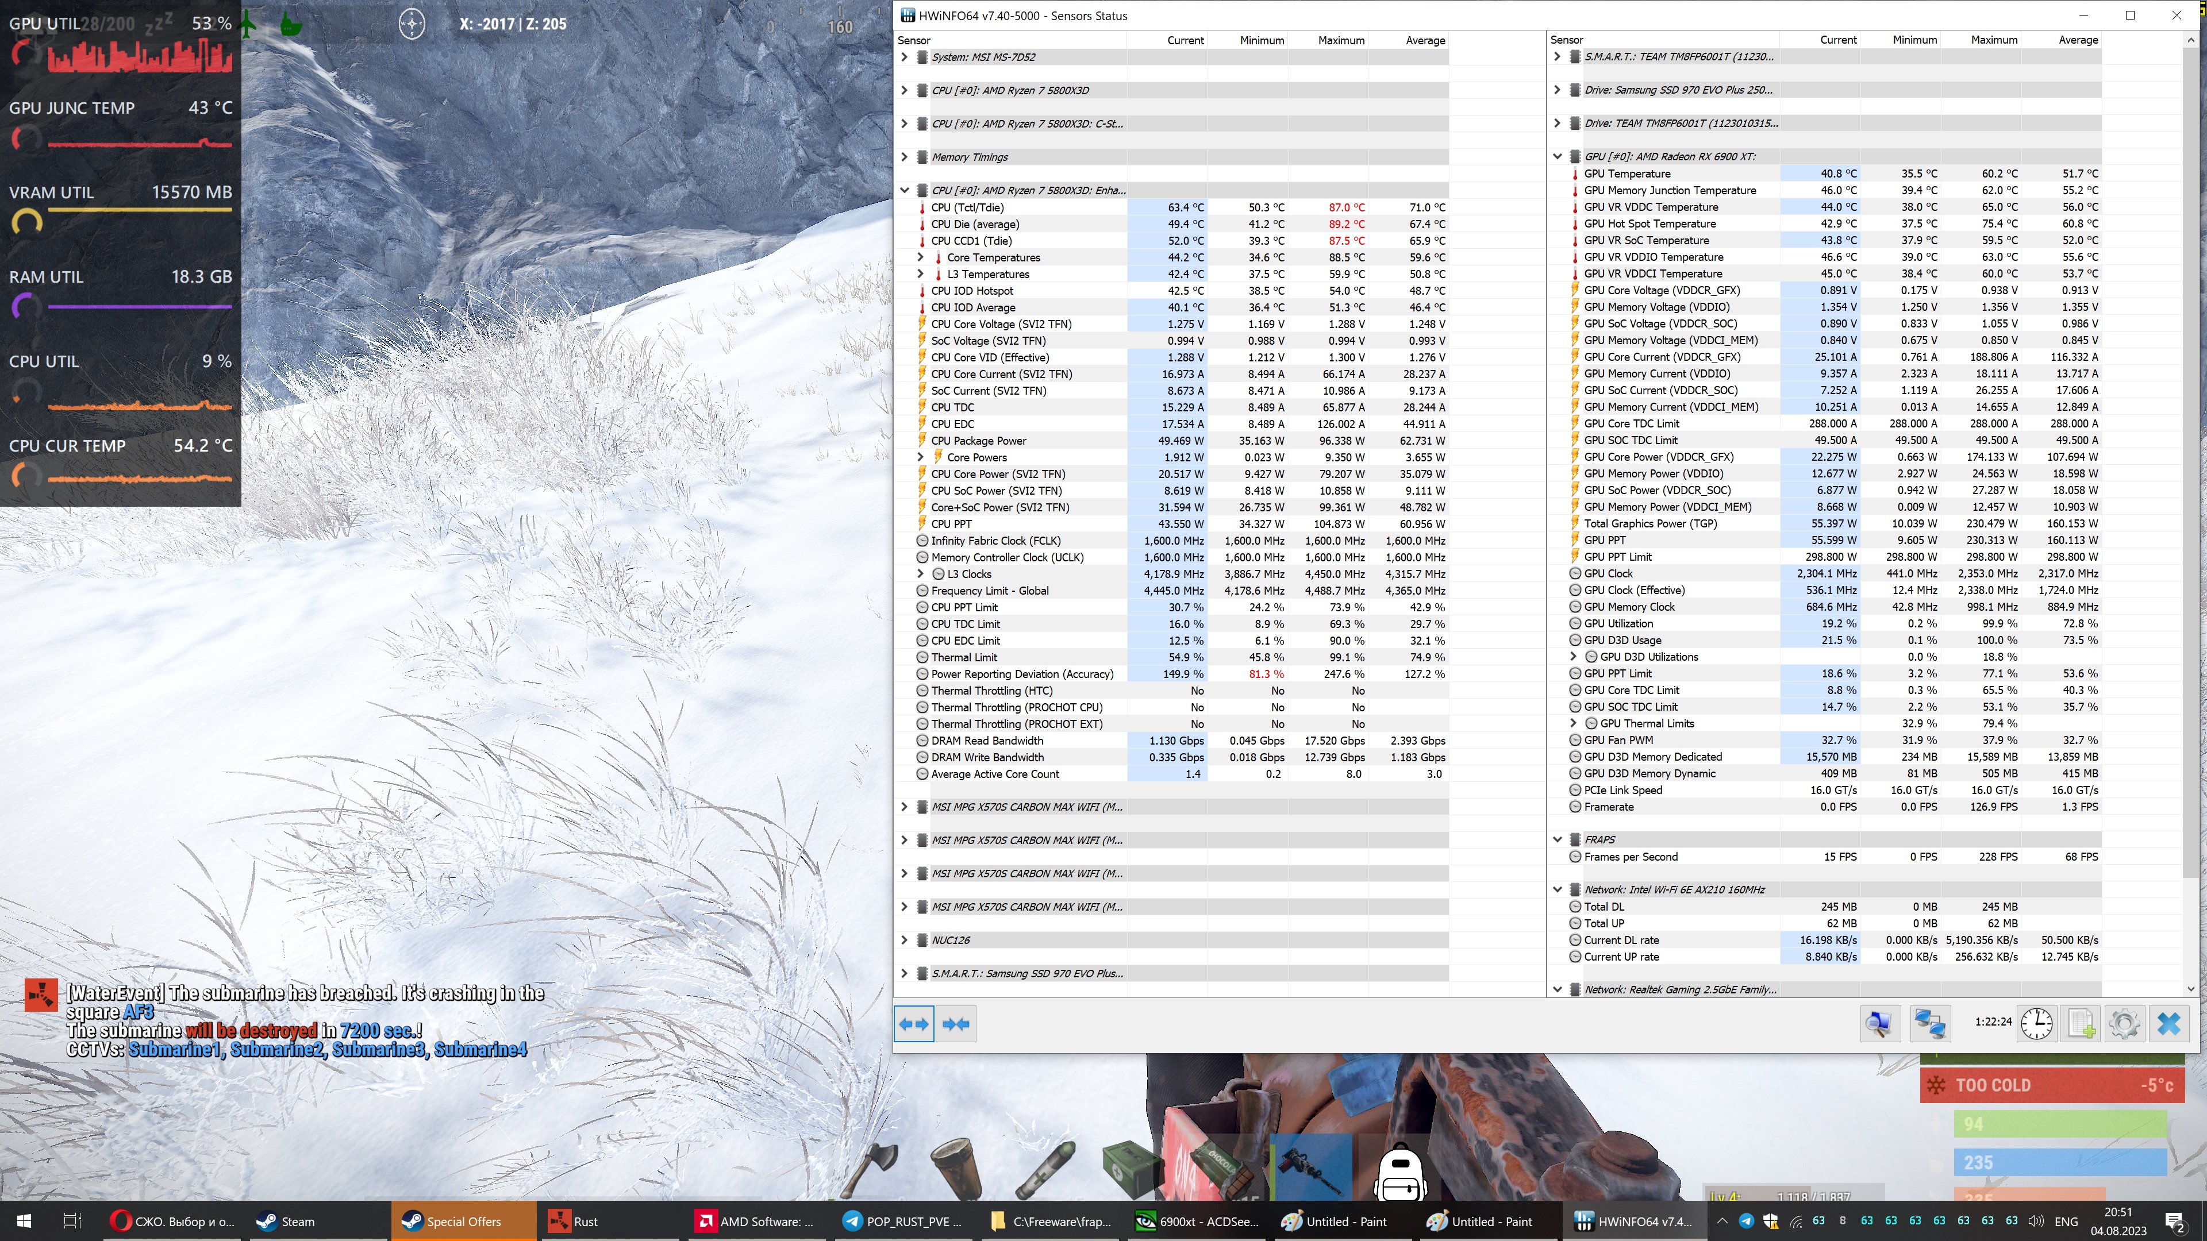Click the shrink columns arrows button
Screen dimensions: 2207x1241
click(x=955, y=1023)
